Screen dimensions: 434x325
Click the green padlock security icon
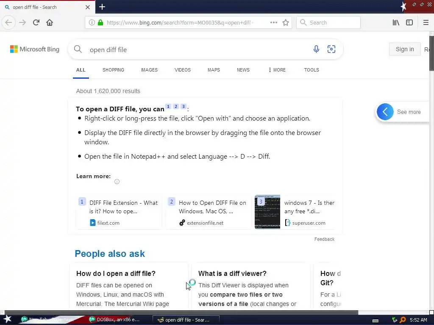(100, 22)
